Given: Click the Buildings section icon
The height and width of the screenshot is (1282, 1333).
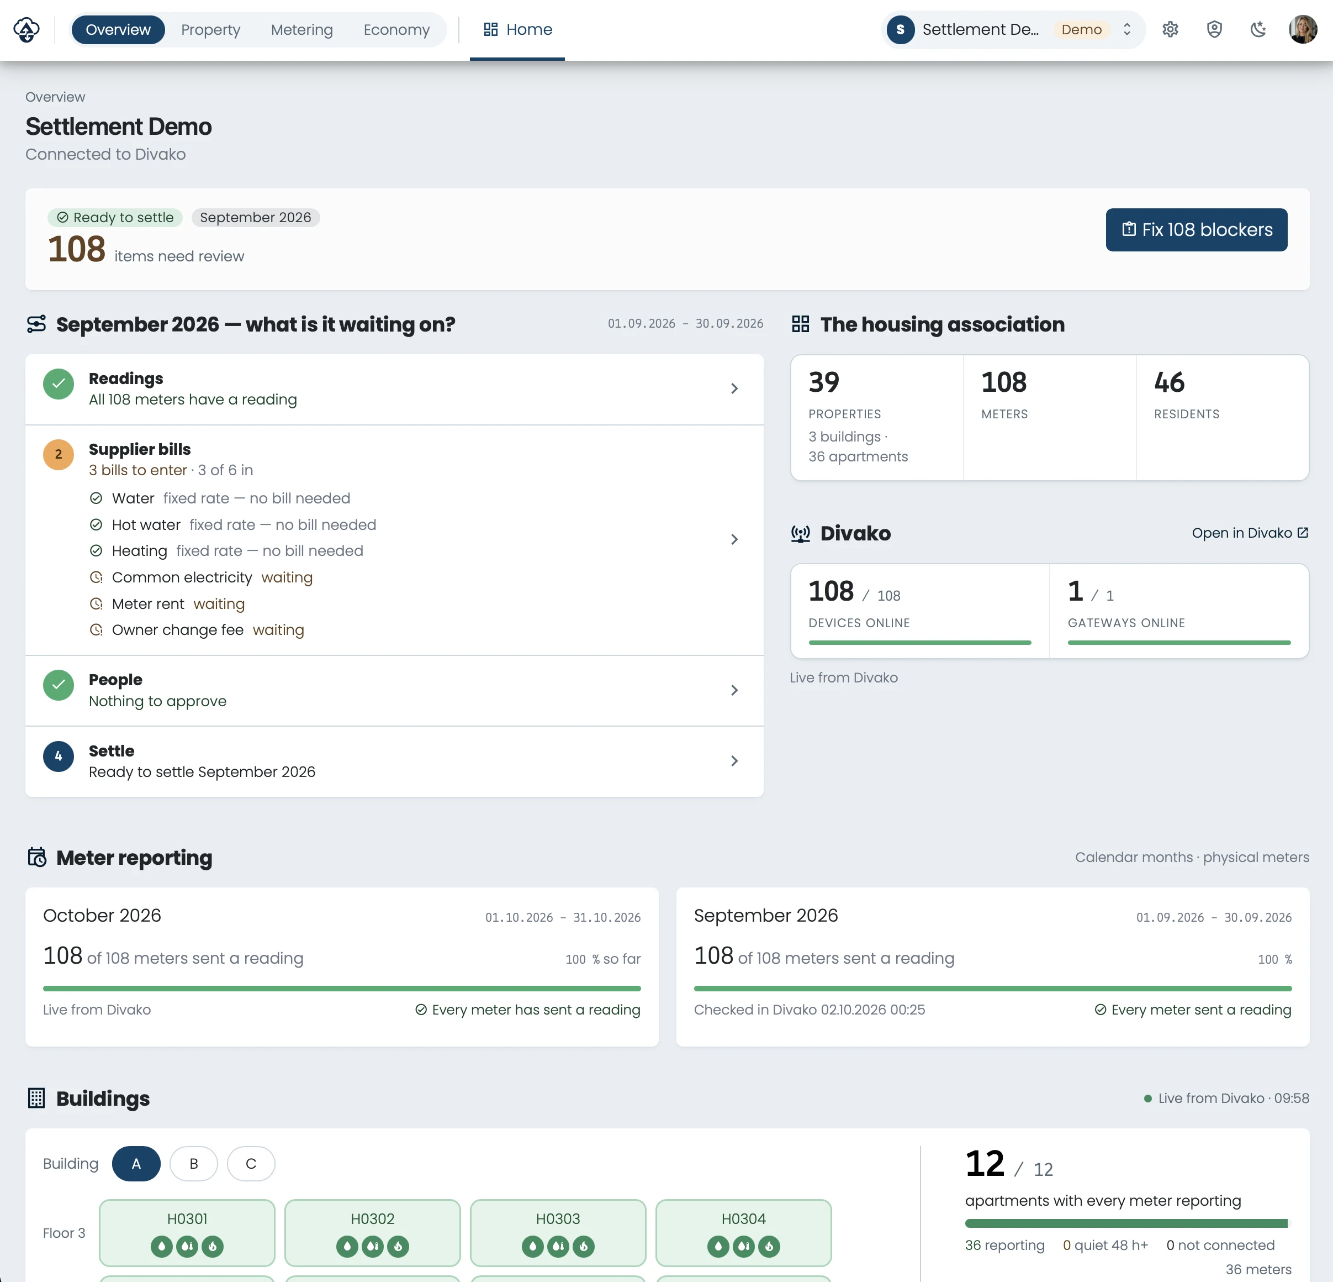Looking at the screenshot, I should coord(37,1099).
